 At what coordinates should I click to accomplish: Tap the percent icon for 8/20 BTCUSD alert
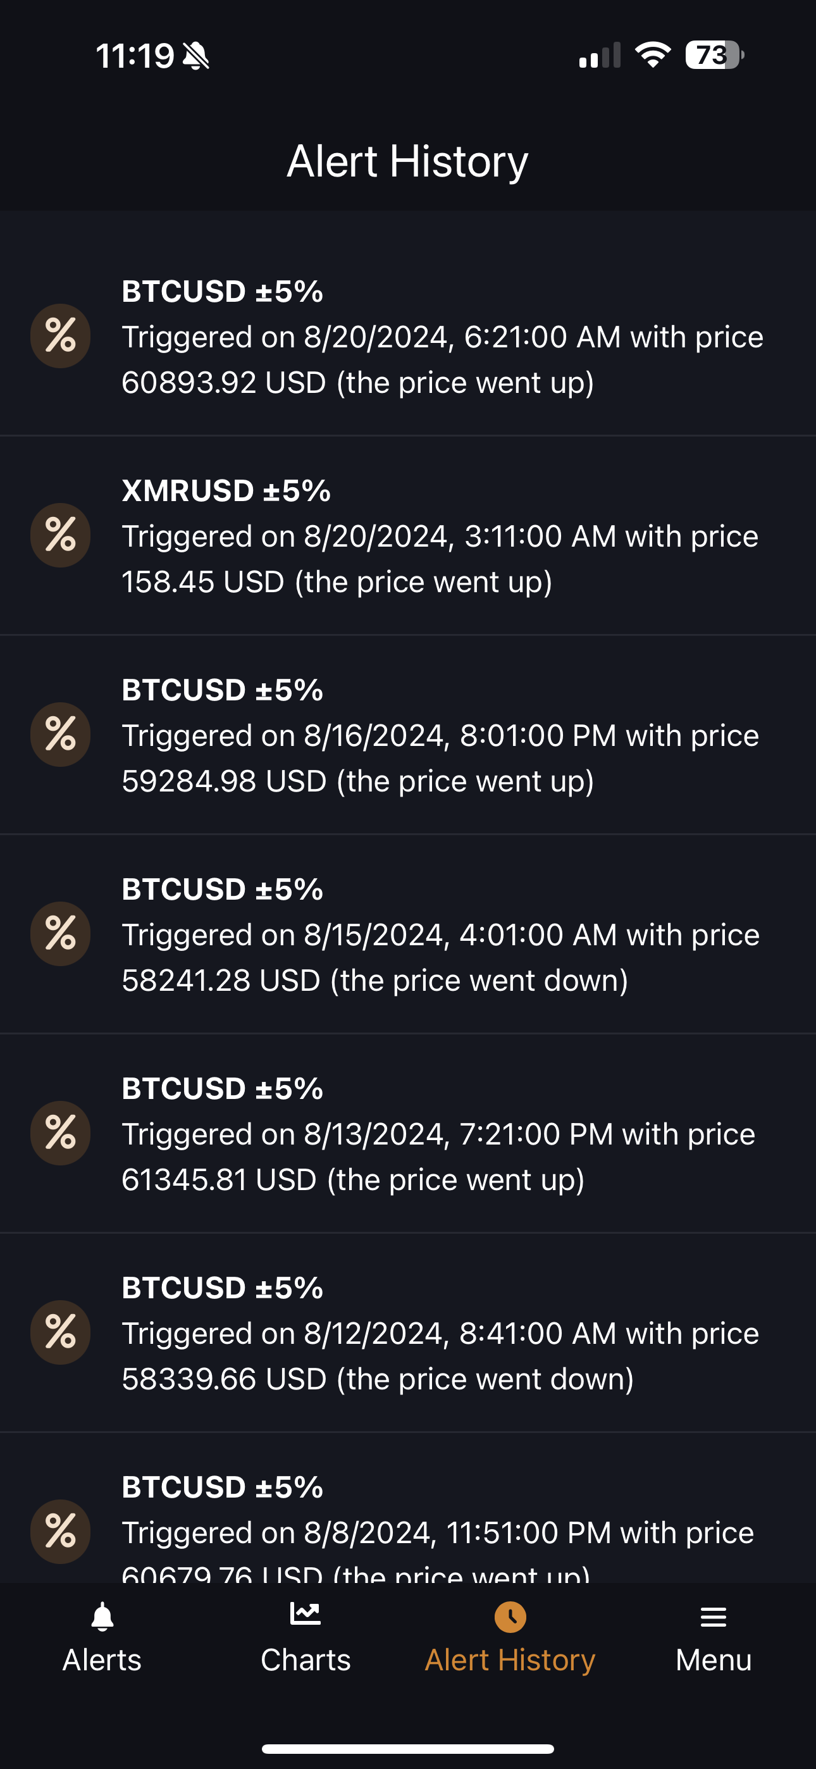click(61, 336)
